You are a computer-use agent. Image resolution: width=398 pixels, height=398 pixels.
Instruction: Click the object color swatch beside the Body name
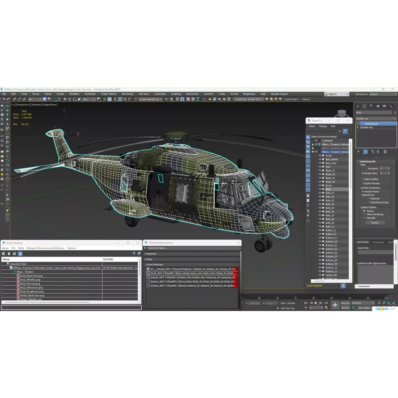tap(395, 112)
